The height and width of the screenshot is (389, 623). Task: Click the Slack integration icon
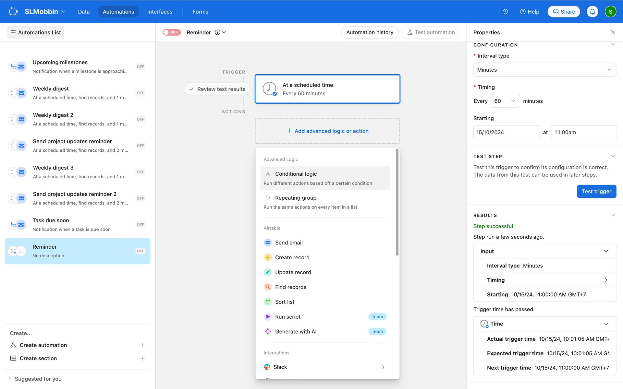[x=267, y=367]
